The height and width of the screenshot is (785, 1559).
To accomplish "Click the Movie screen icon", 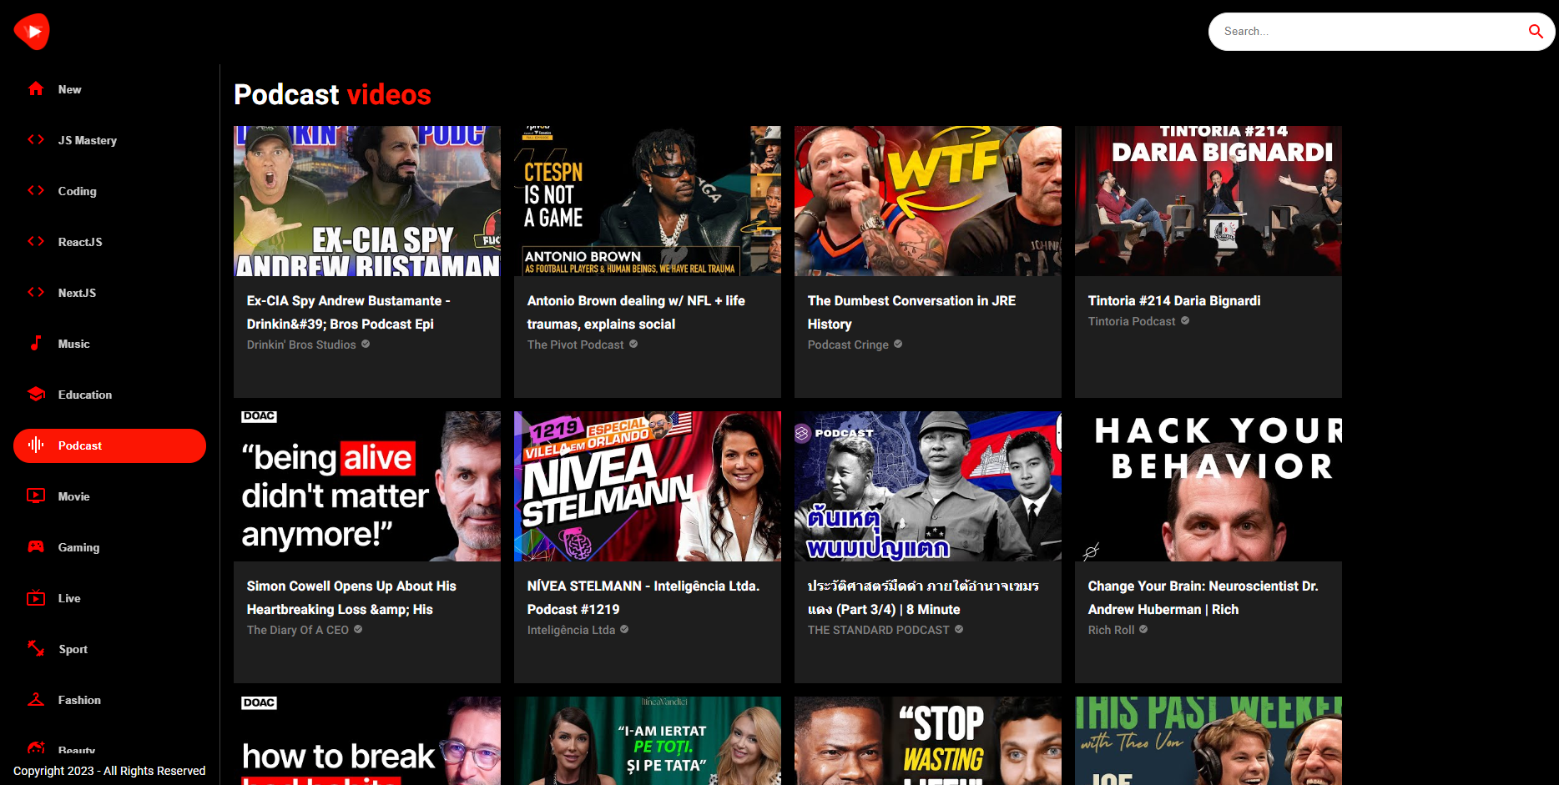I will 36,496.
